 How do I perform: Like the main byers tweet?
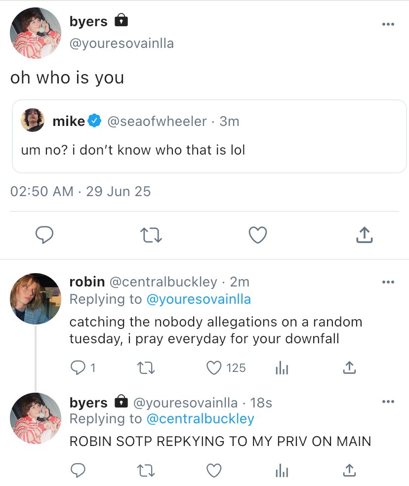pos(257,235)
